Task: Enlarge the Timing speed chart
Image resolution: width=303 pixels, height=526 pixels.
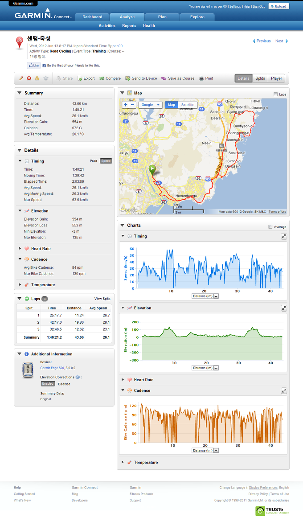Action: 284,237
